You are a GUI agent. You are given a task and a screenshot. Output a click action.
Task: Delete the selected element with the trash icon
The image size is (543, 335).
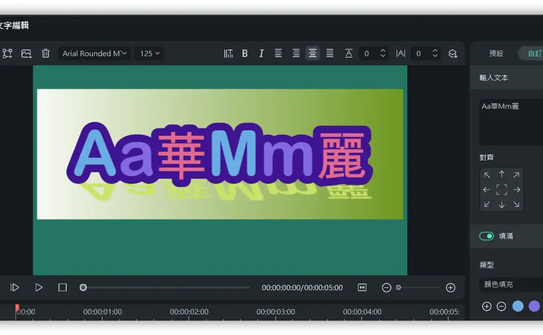pos(46,53)
